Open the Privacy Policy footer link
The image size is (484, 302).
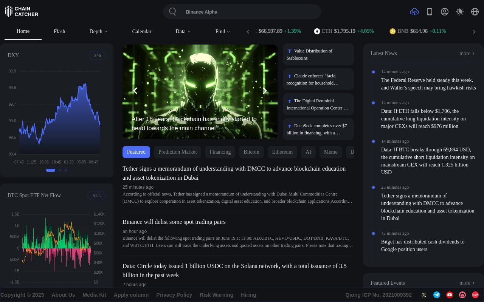coord(174,295)
